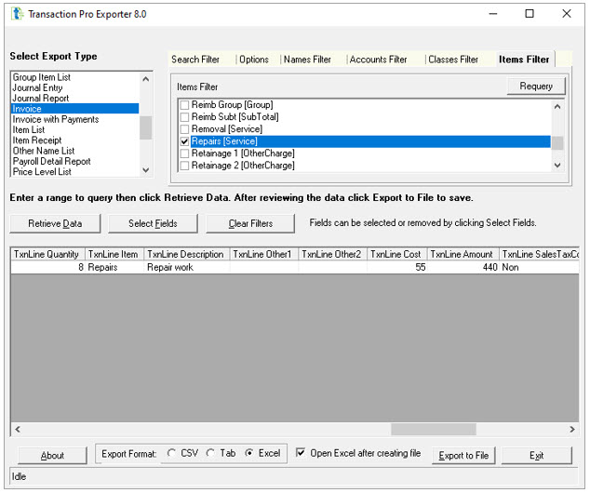The width and height of the screenshot is (590, 493).
Task: Open the Names Filter tab
Action: [307, 60]
